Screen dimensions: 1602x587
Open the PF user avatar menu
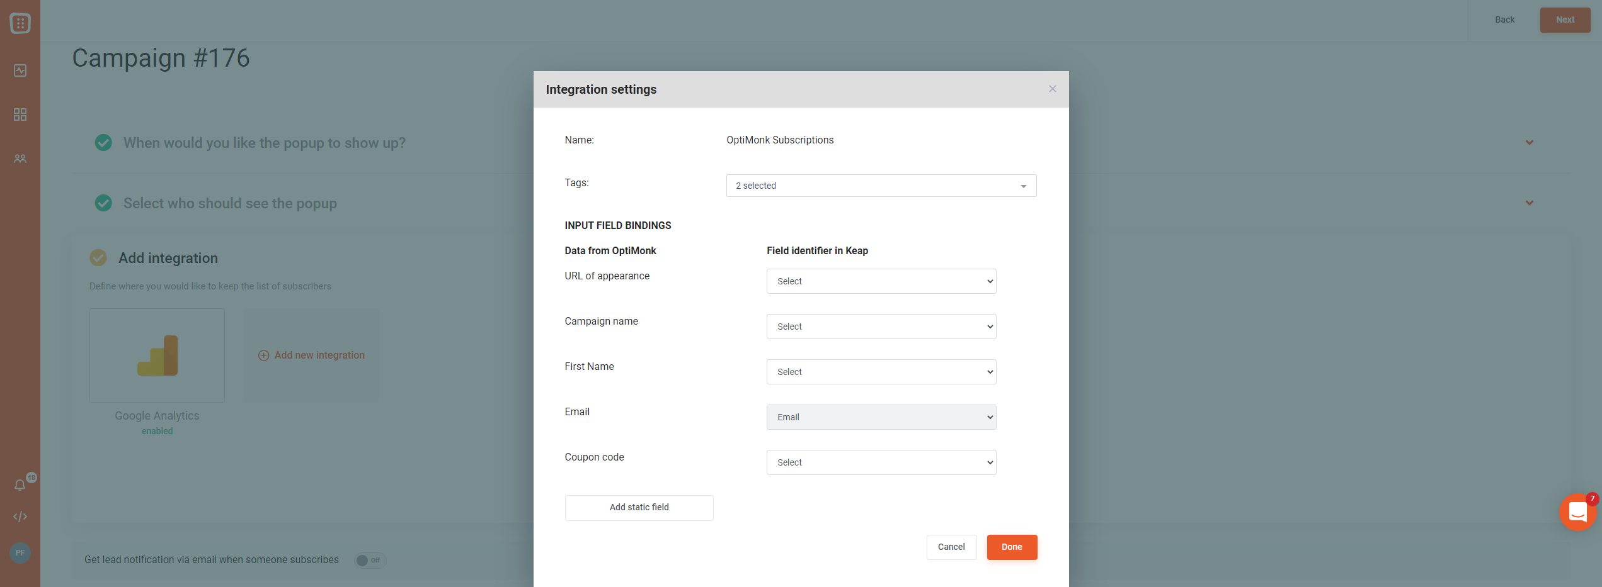pos(20,553)
